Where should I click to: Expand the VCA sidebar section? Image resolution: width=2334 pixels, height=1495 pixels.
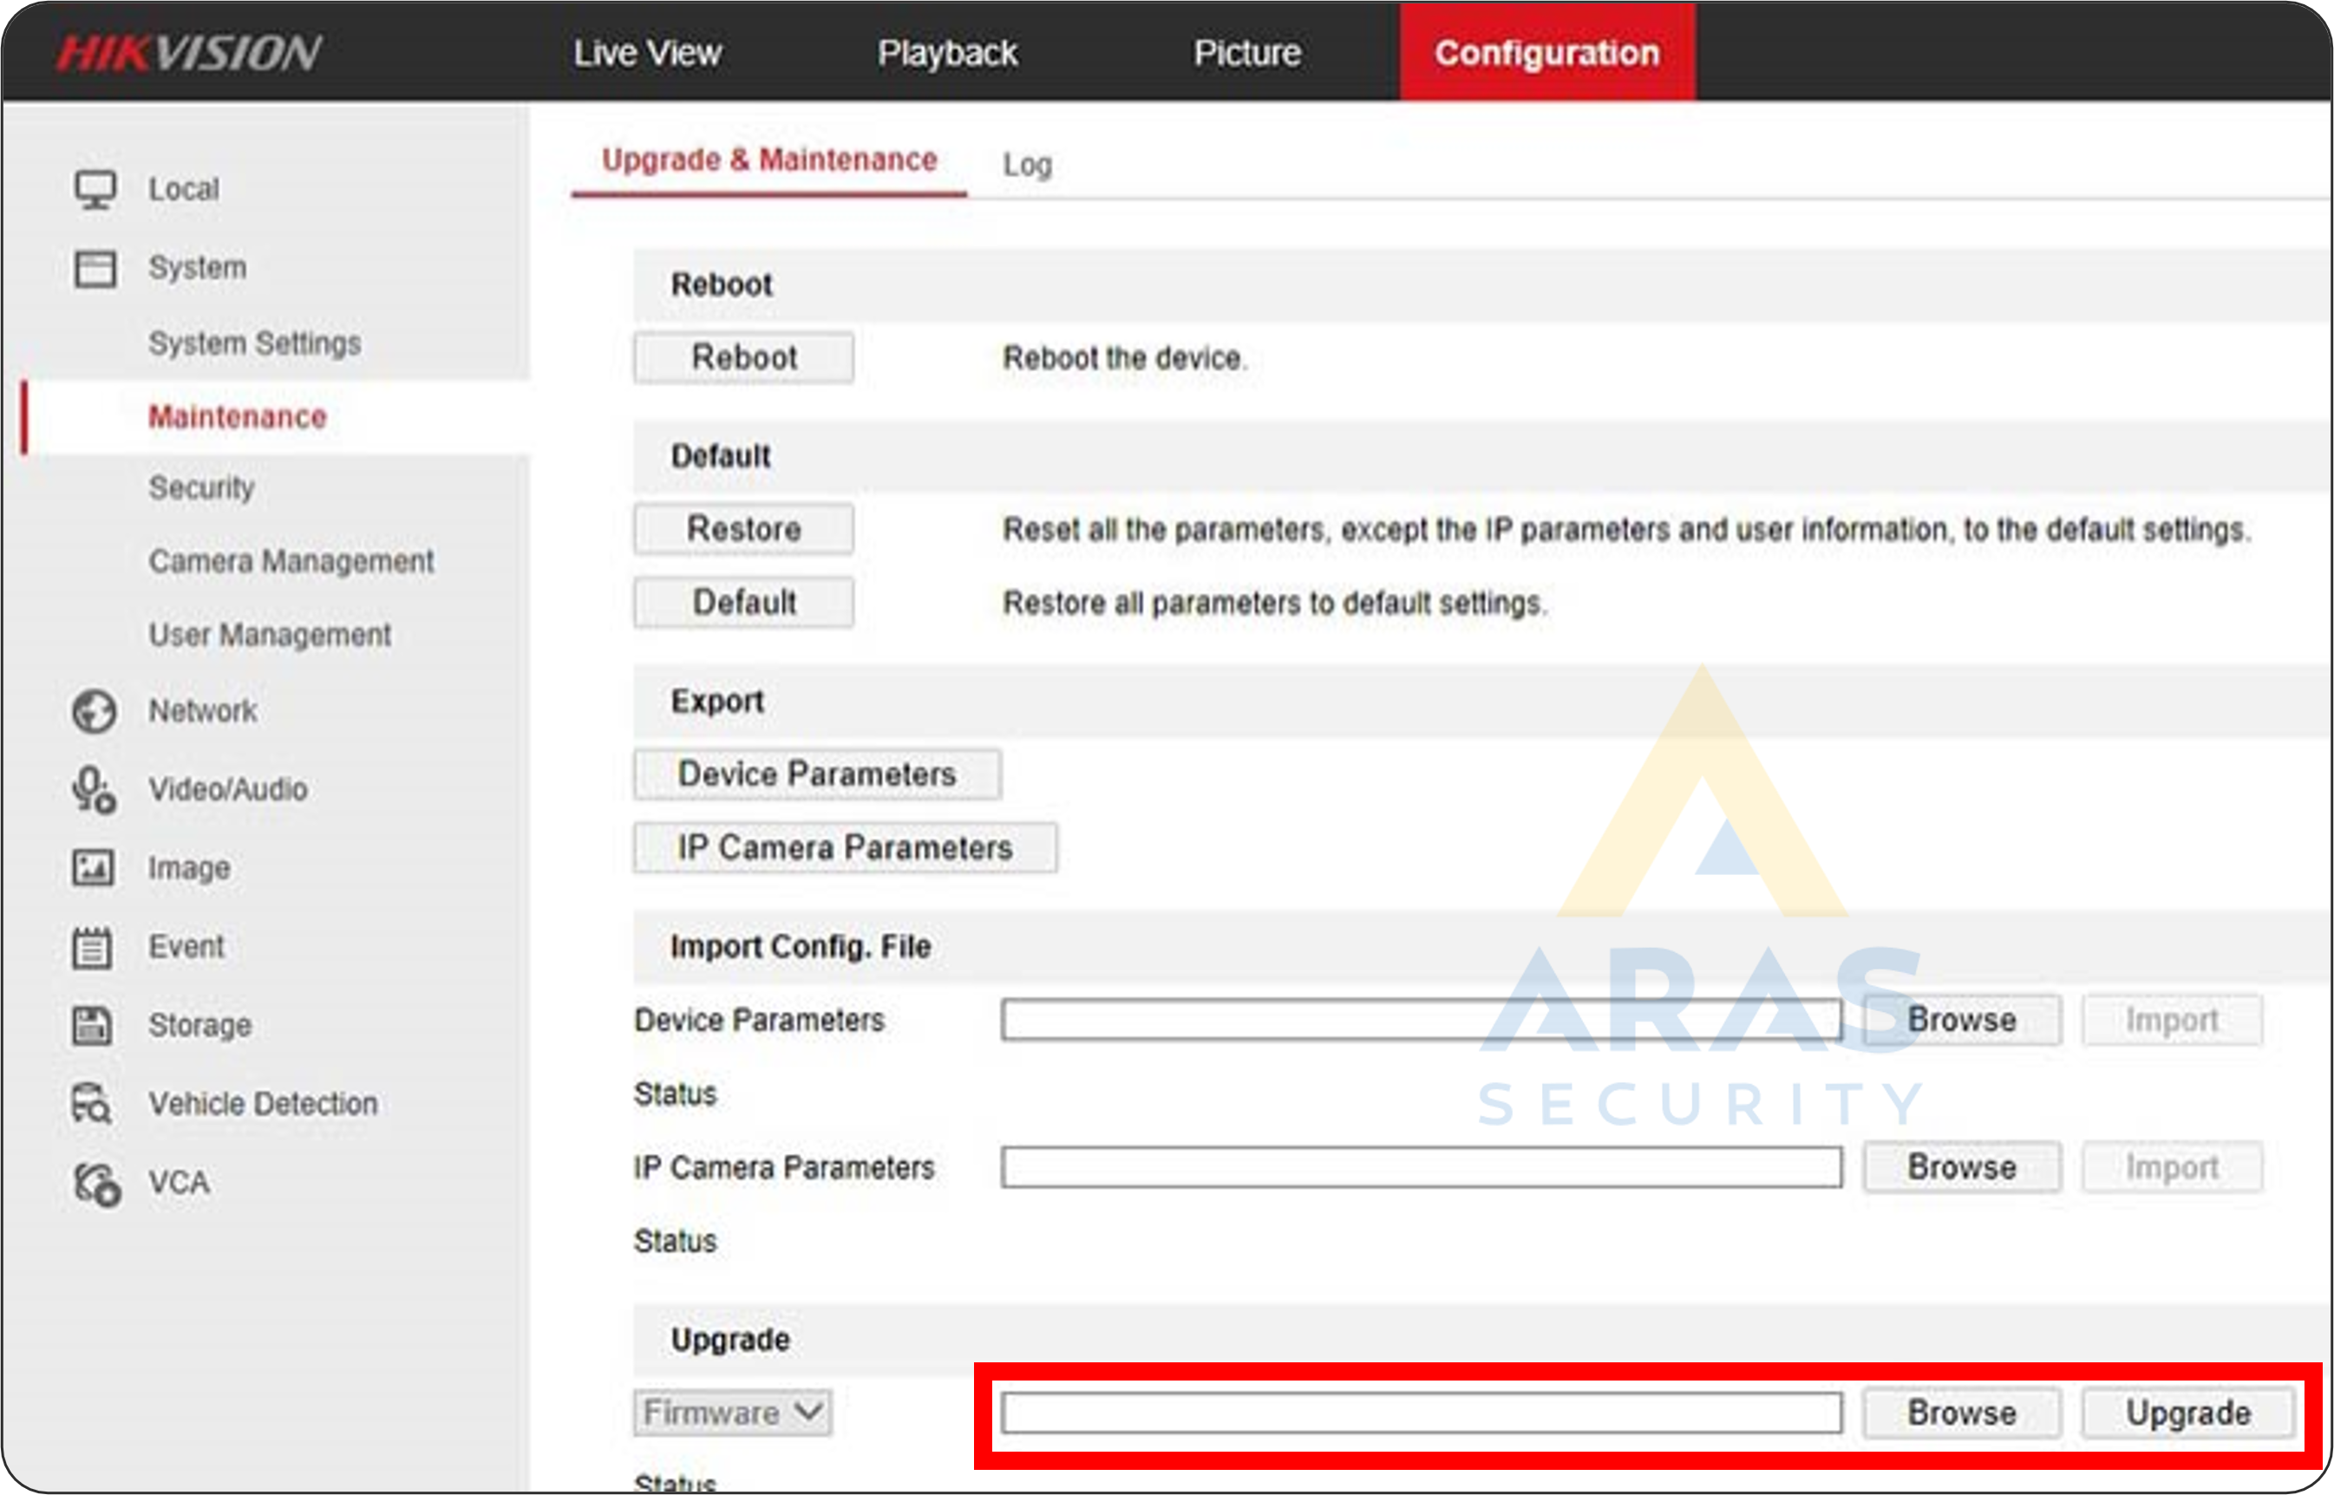tap(179, 1184)
